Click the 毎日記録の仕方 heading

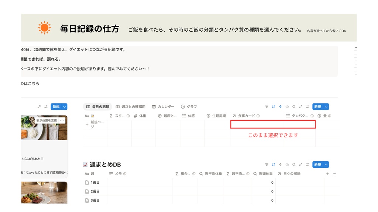pos(90,29)
